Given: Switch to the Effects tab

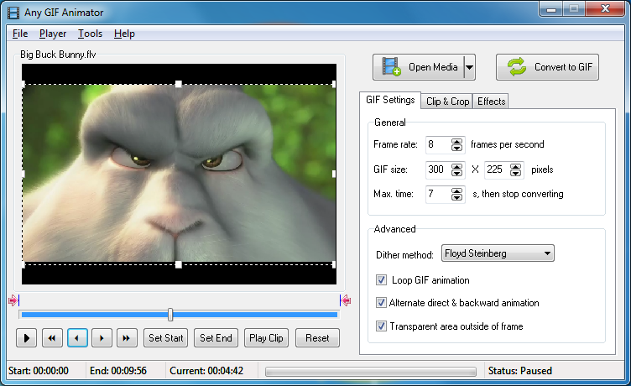Looking at the screenshot, I should coord(491,102).
